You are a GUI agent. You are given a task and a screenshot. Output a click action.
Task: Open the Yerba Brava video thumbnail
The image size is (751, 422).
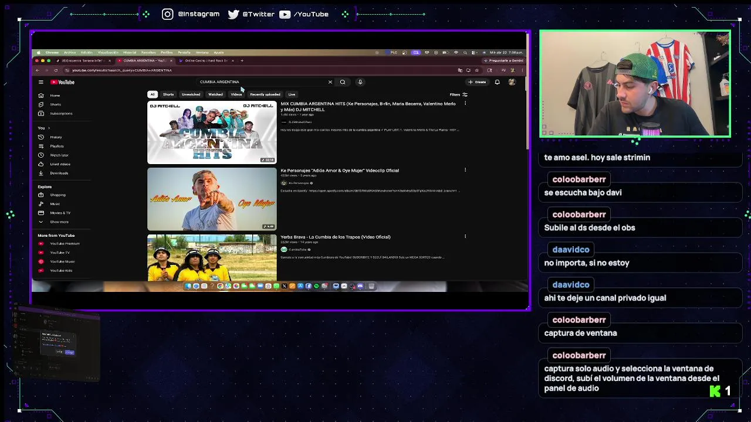pos(212,258)
